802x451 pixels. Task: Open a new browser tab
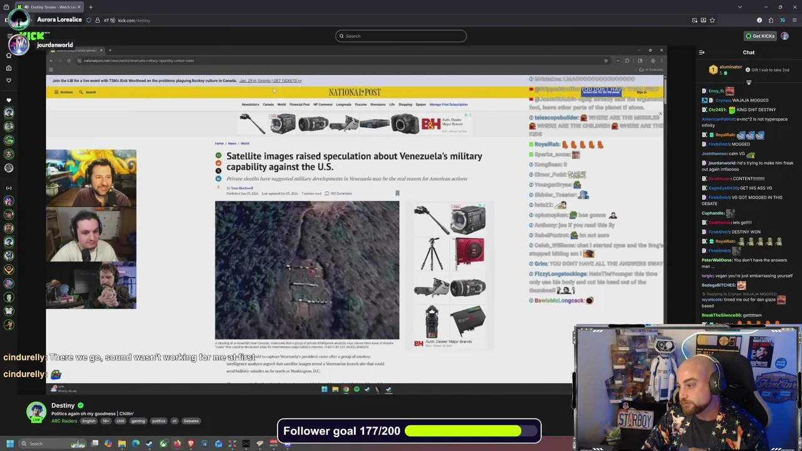[x=90, y=7]
